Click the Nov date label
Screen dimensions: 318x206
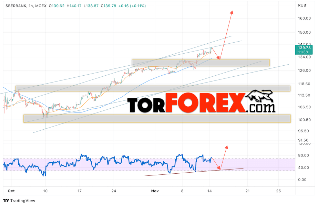click(x=155, y=191)
